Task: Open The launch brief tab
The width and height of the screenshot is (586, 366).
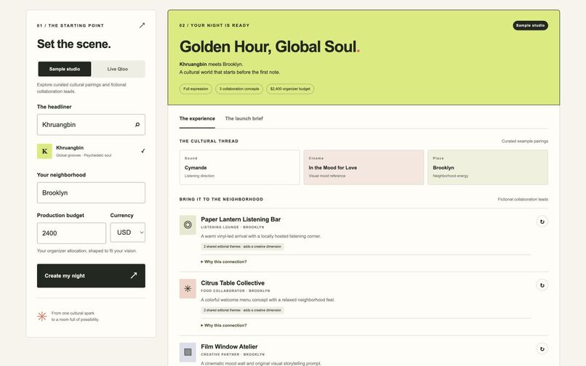Action: click(244, 119)
